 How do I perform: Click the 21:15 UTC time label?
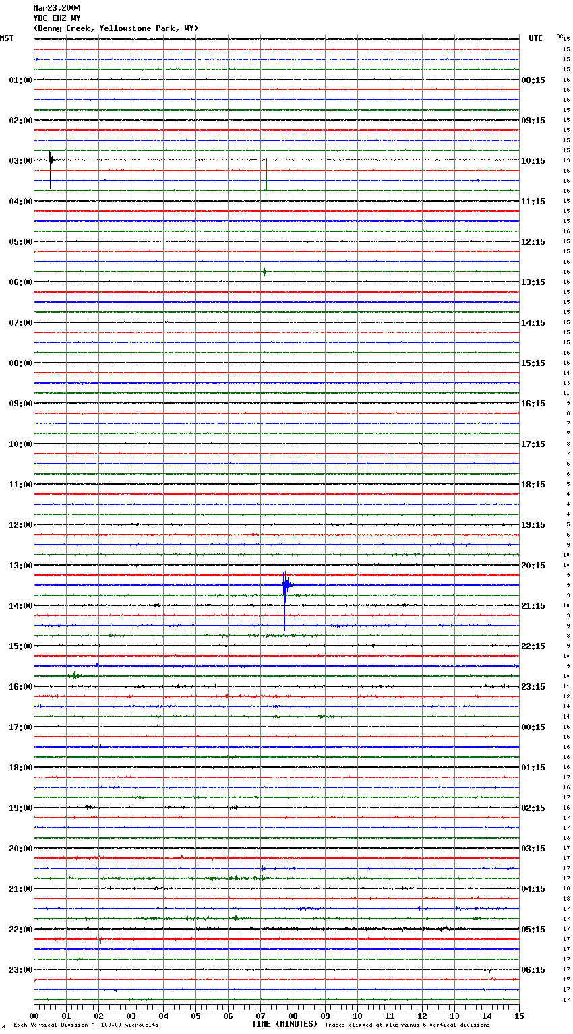click(x=533, y=606)
